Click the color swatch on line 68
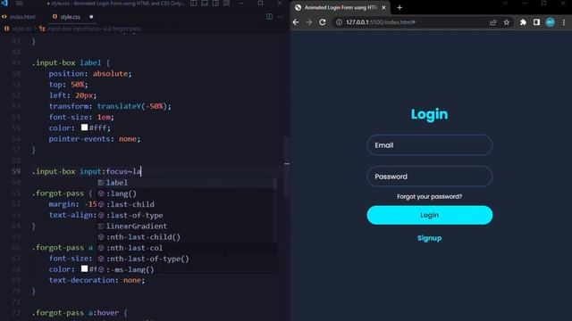The height and width of the screenshot is (321, 572). [84, 268]
